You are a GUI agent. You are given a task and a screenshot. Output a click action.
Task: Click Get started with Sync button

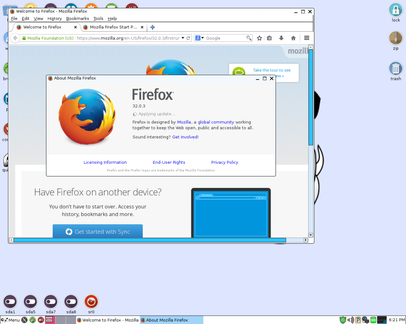[98, 231]
